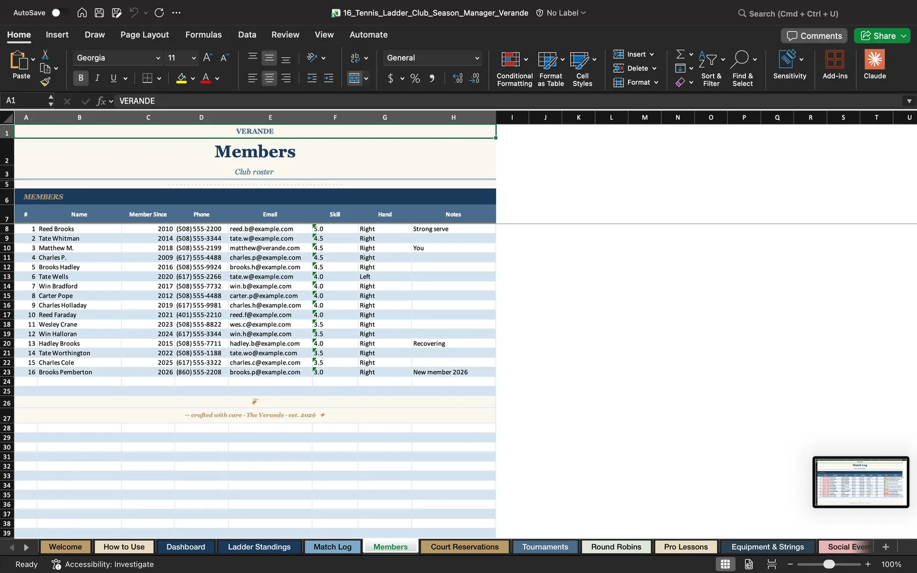The width and height of the screenshot is (917, 573).
Task: Open Add-ins icon on ribbon
Action: (x=834, y=65)
